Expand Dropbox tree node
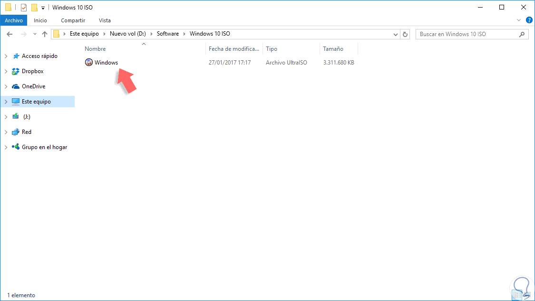 (6, 71)
